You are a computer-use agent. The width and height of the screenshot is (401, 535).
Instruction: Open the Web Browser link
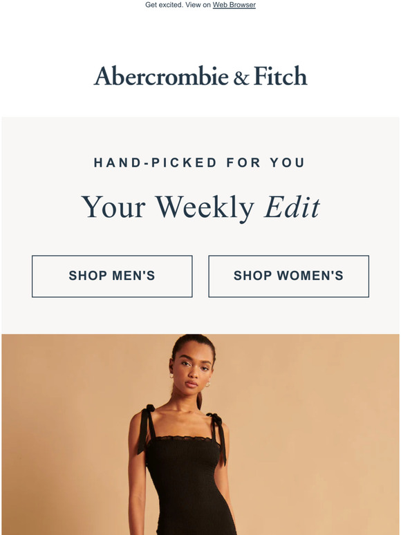click(234, 5)
